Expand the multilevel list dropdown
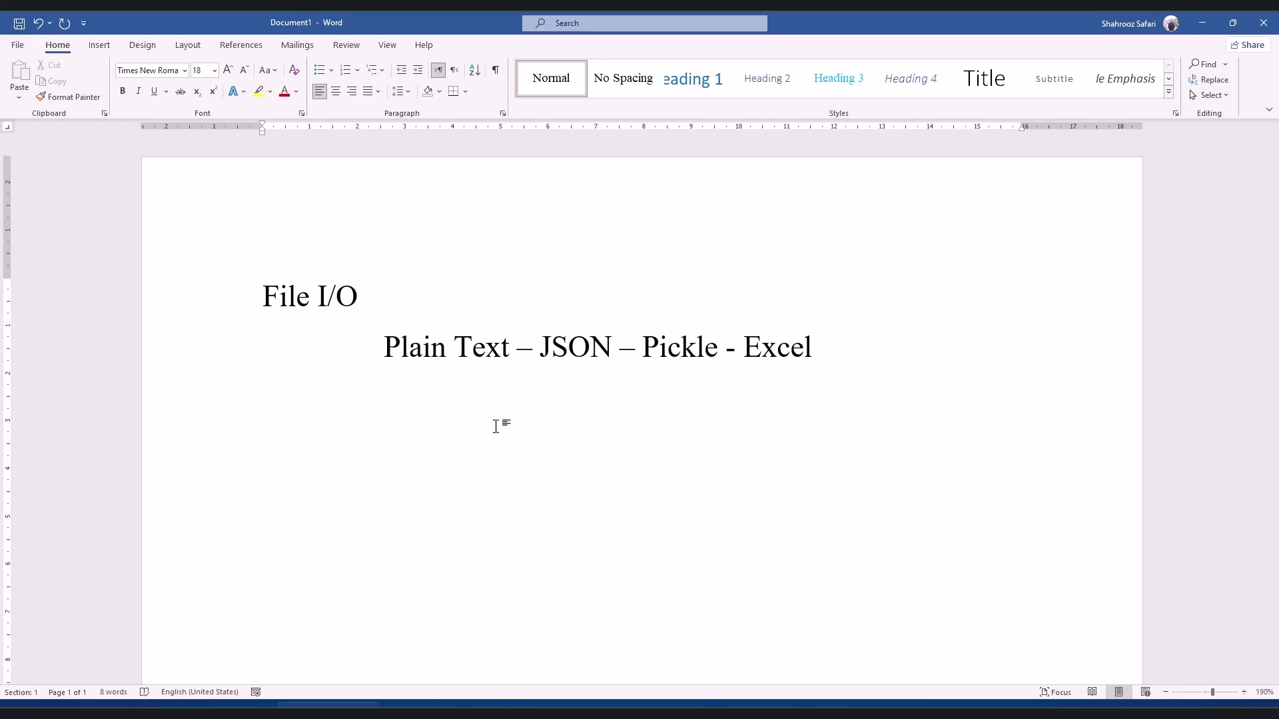1279x719 pixels. pyautogui.click(x=382, y=70)
